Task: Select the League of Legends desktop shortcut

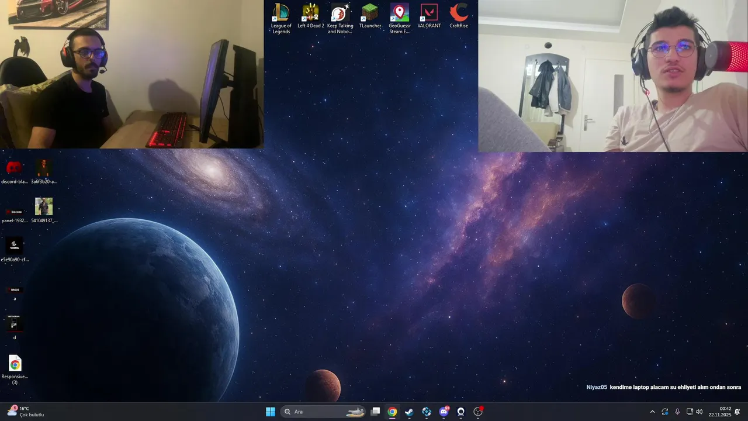Action: 281,19
